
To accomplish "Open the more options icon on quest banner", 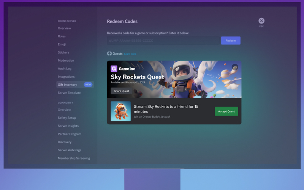I will point(235,67).
